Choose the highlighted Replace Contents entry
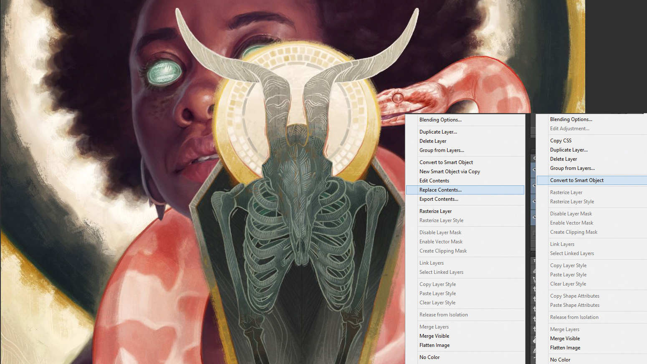 (x=465, y=190)
